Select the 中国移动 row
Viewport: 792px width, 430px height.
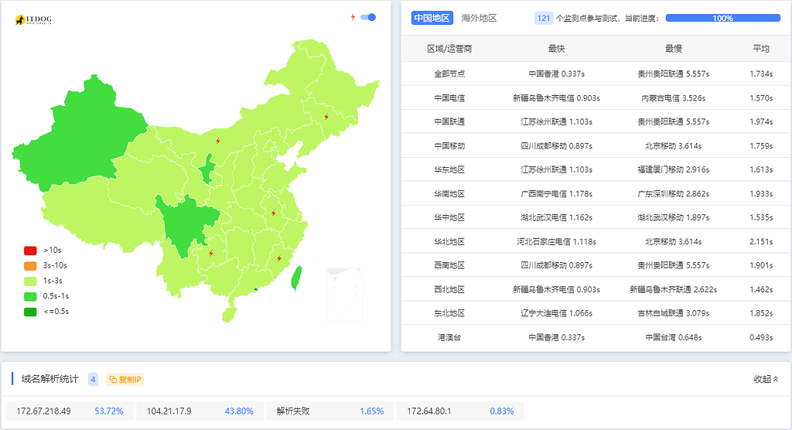pos(596,146)
